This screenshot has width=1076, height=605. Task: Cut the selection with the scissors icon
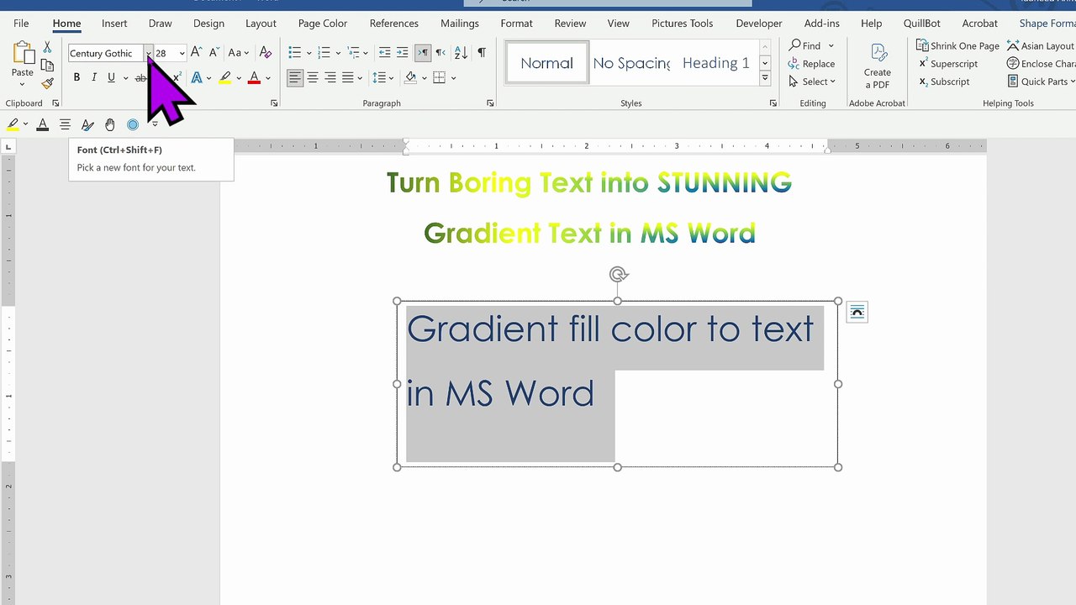tap(47, 47)
